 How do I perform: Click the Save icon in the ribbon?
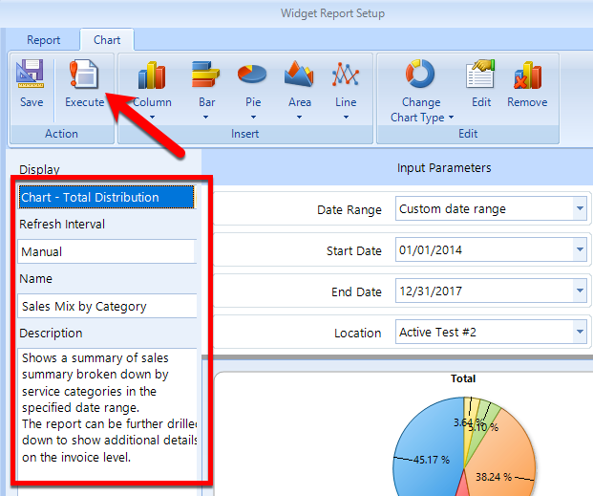point(32,84)
